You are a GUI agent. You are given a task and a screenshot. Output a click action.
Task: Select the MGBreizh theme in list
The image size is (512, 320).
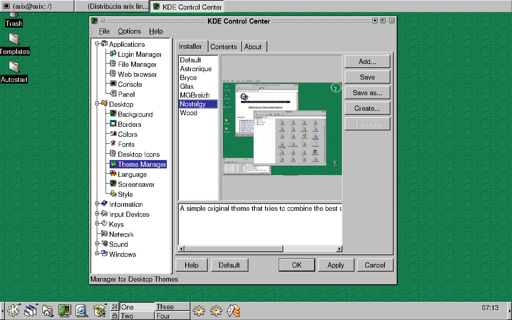coord(198,95)
